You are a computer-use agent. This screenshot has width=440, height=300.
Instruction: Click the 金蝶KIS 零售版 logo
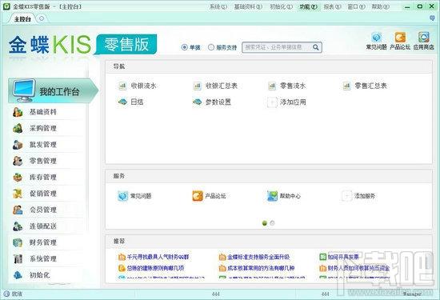[x=82, y=44]
